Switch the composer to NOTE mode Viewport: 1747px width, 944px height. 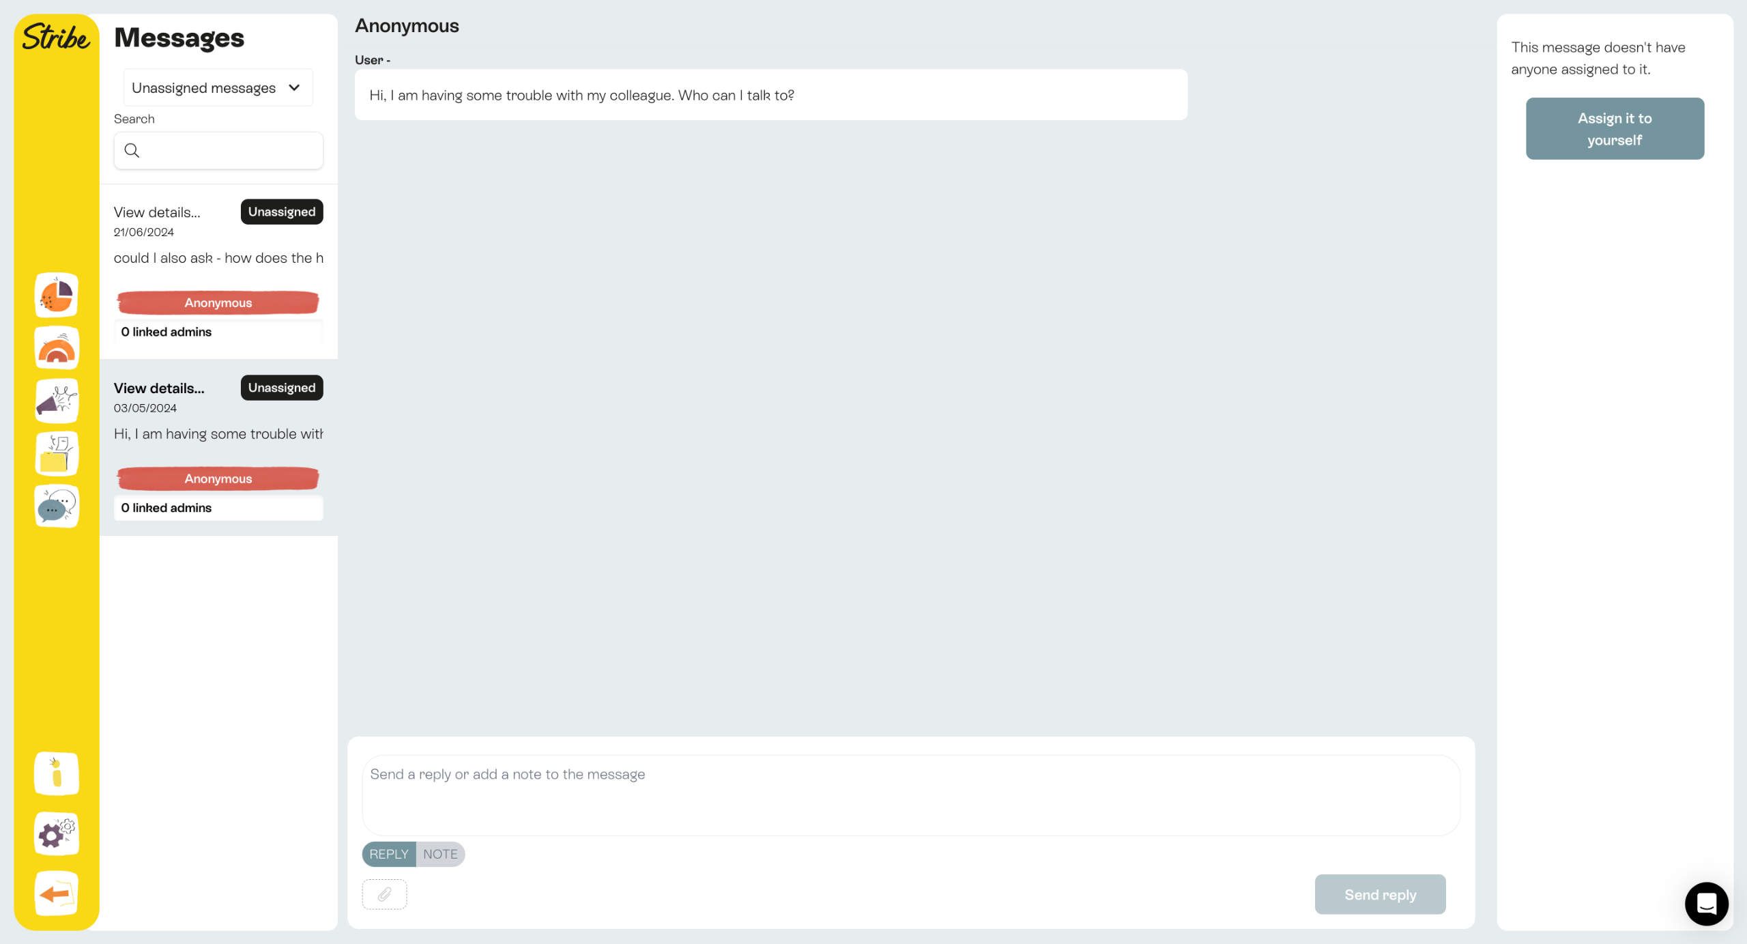441,854
